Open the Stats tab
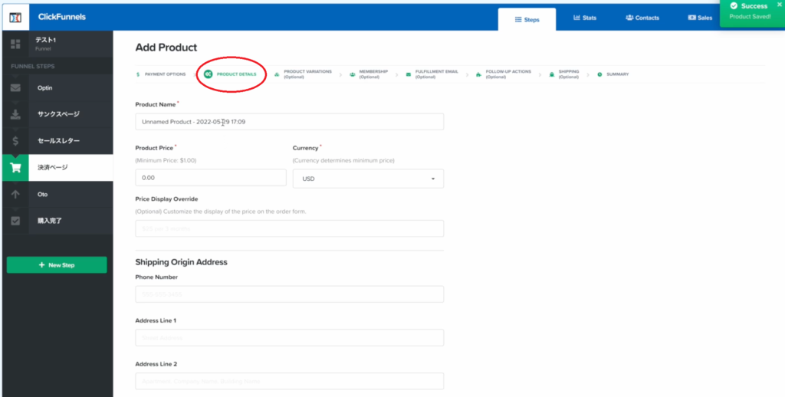Image resolution: width=785 pixels, height=397 pixels. [x=585, y=18]
